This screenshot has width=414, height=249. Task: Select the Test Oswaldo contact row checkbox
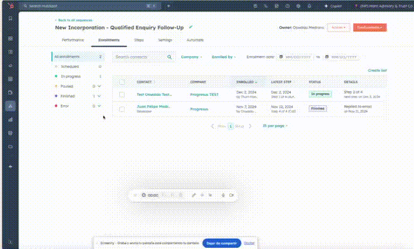[x=122, y=94]
